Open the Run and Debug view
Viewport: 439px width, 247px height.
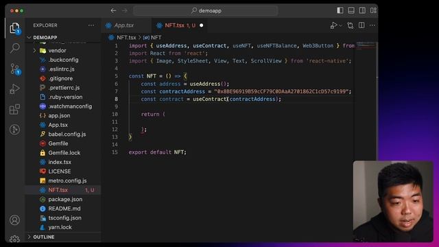coord(15,89)
